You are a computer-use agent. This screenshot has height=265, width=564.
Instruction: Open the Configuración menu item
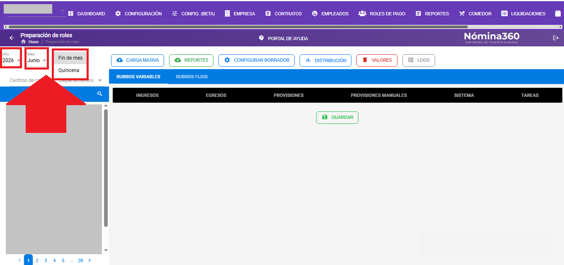click(138, 14)
